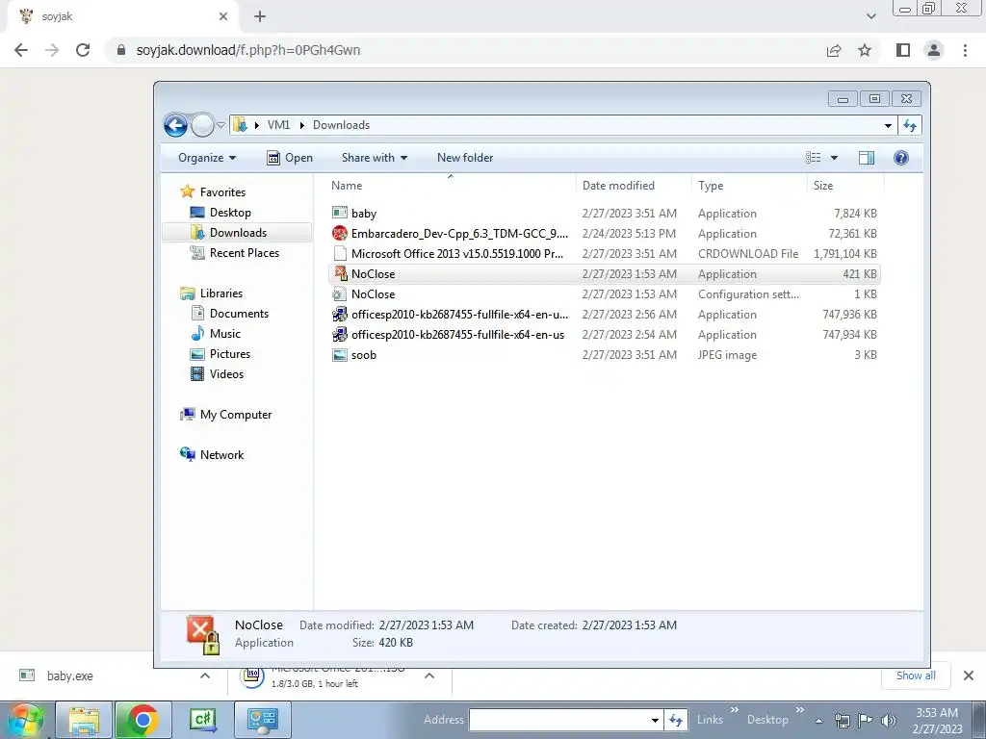Create a New folder
This screenshot has height=739, width=986.
click(x=465, y=158)
